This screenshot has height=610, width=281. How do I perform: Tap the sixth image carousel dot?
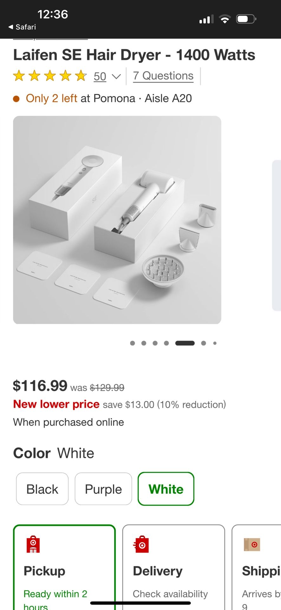click(x=204, y=343)
